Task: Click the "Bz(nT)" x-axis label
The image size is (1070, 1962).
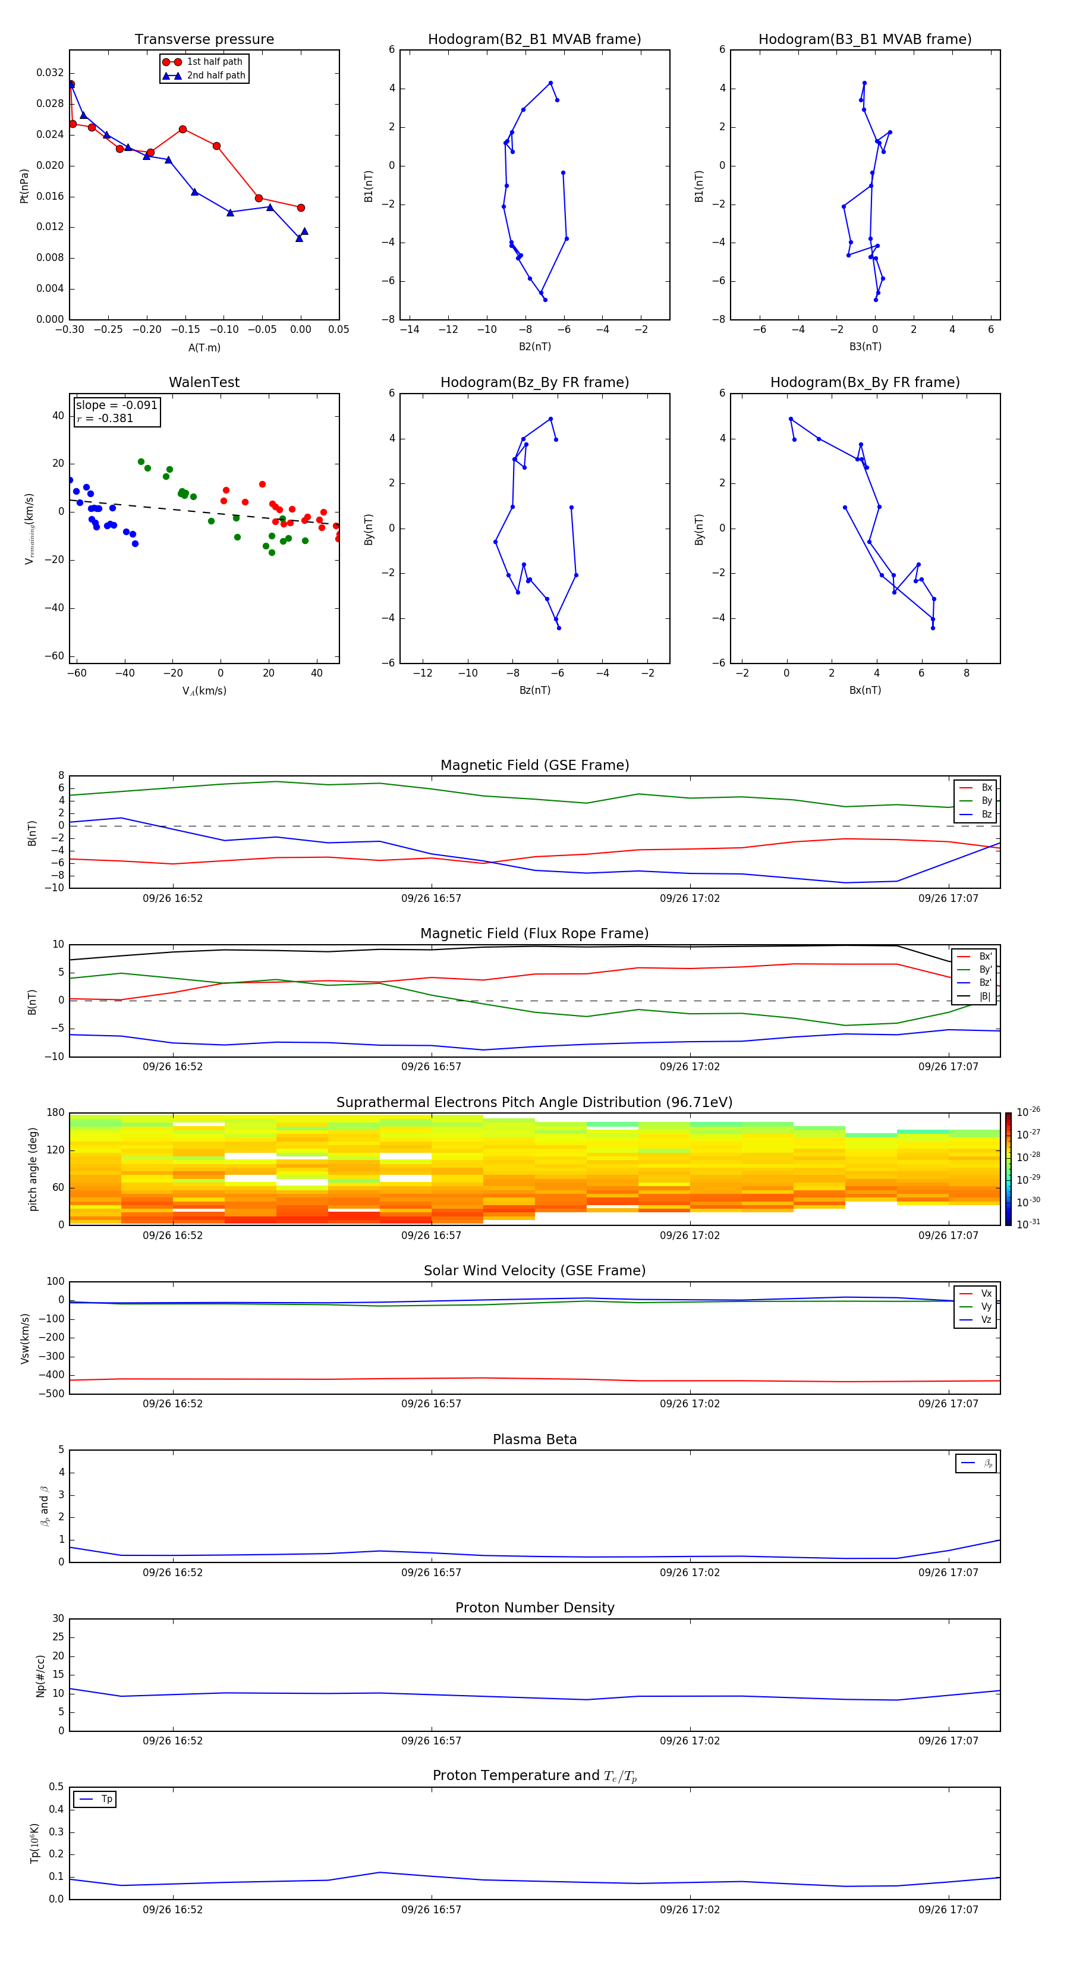Action: 534,691
